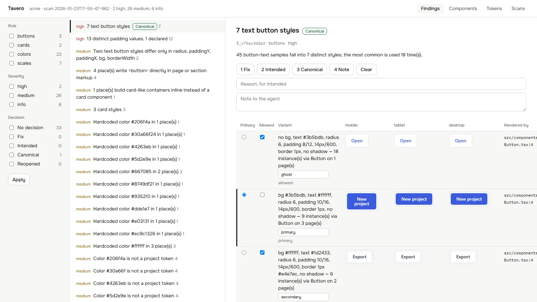Select secondary variant as primary radio
537x302 pixels.
tap(244, 252)
